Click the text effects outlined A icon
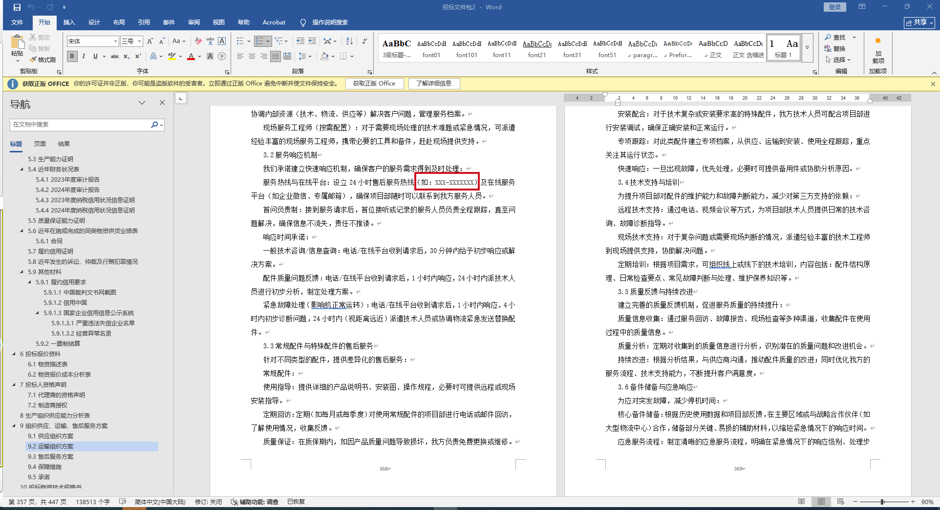This screenshot has width=940, height=510. [153, 56]
